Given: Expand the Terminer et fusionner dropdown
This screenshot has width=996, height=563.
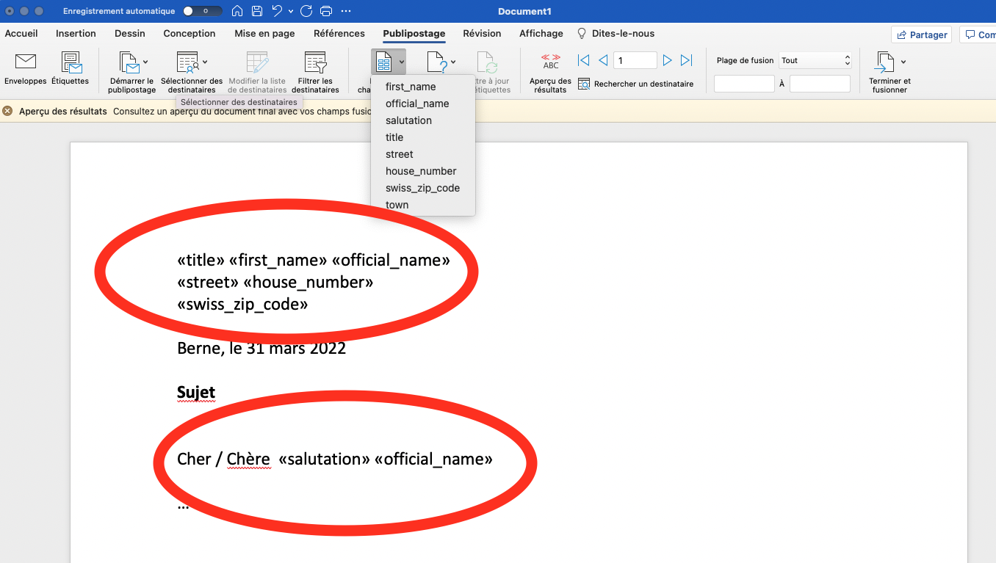Looking at the screenshot, I should [x=903, y=62].
